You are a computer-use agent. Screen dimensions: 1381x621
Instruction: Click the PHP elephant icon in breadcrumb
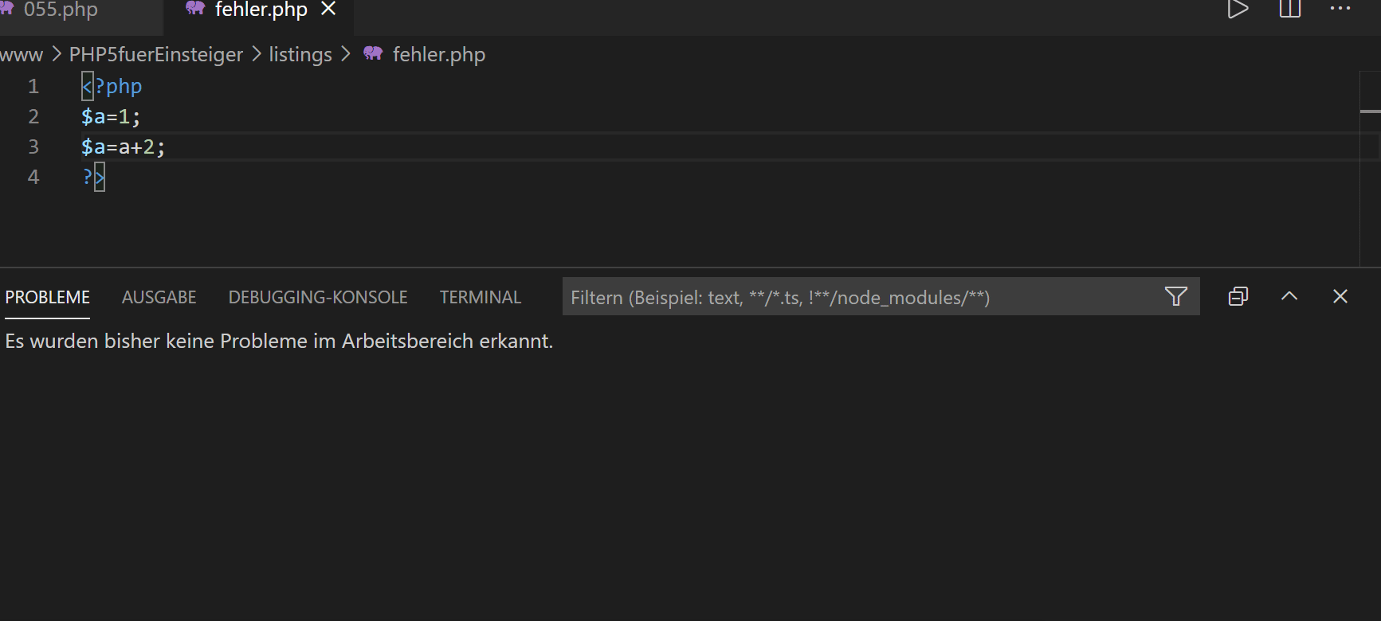[x=373, y=54]
